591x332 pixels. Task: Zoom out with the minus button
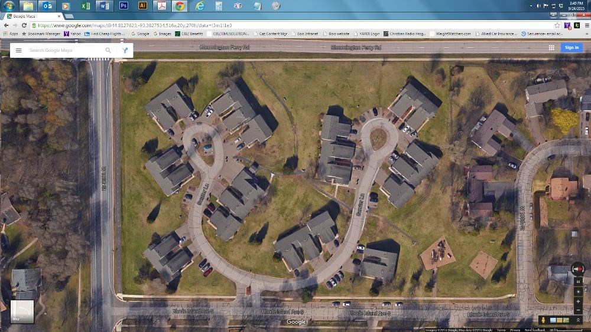pyautogui.click(x=578, y=310)
